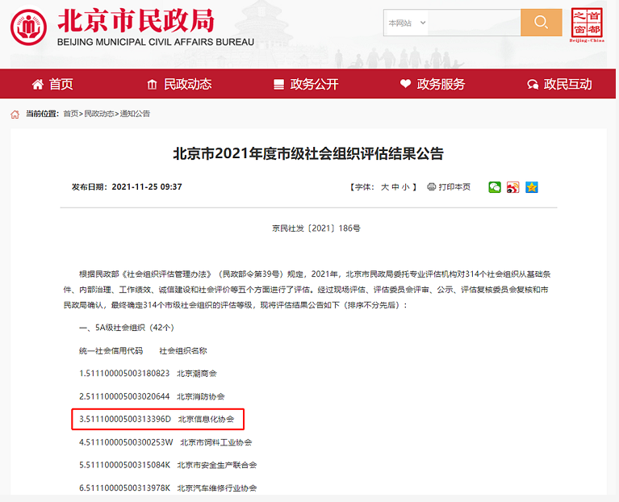Click the home icon in the 首页 menu
The width and height of the screenshot is (619, 502).
38,84
